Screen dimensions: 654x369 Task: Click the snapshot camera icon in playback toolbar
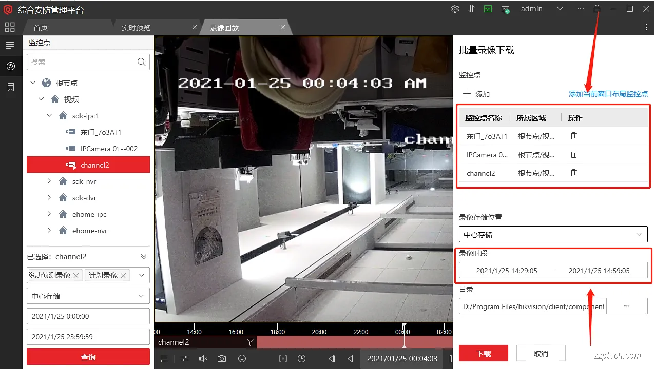tap(222, 358)
